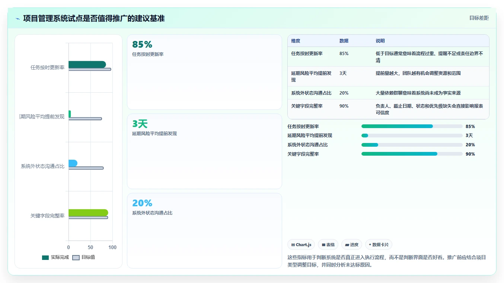Click the 100 tick on the chart x-axis
This screenshot has height=283, width=504.
coord(112,248)
